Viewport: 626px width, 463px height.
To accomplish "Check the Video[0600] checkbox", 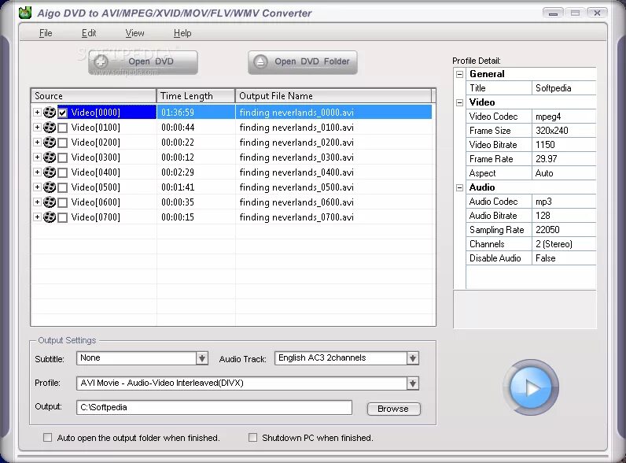I will click(x=62, y=202).
